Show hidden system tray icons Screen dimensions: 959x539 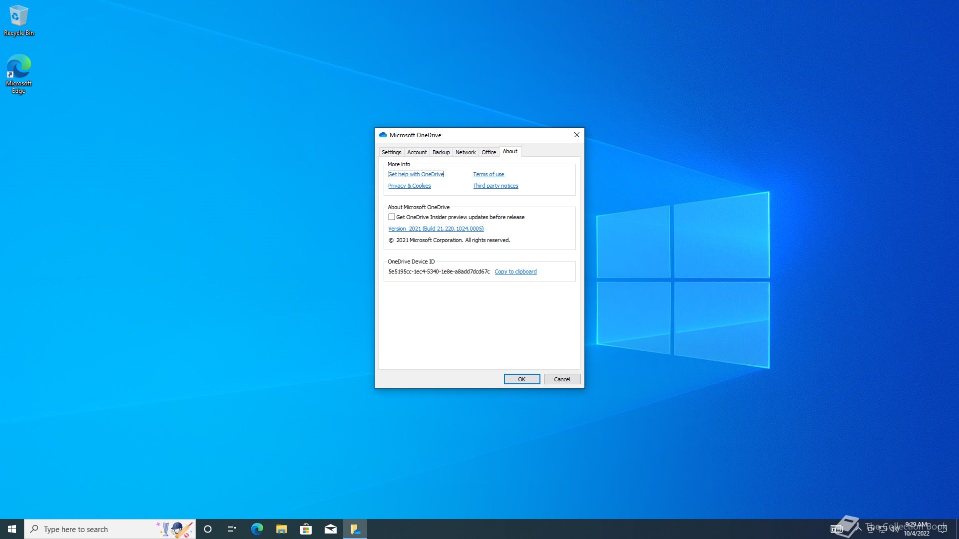coord(859,528)
